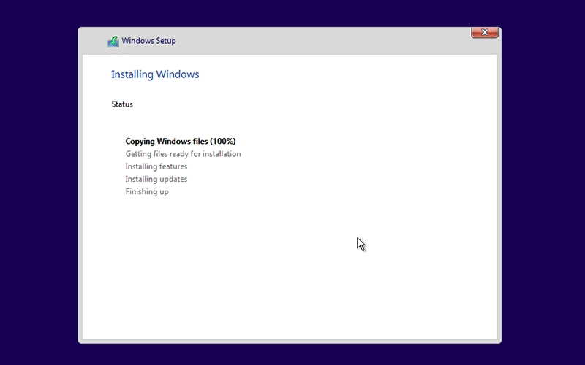Click the Installing Windows heading

pos(155,74)
